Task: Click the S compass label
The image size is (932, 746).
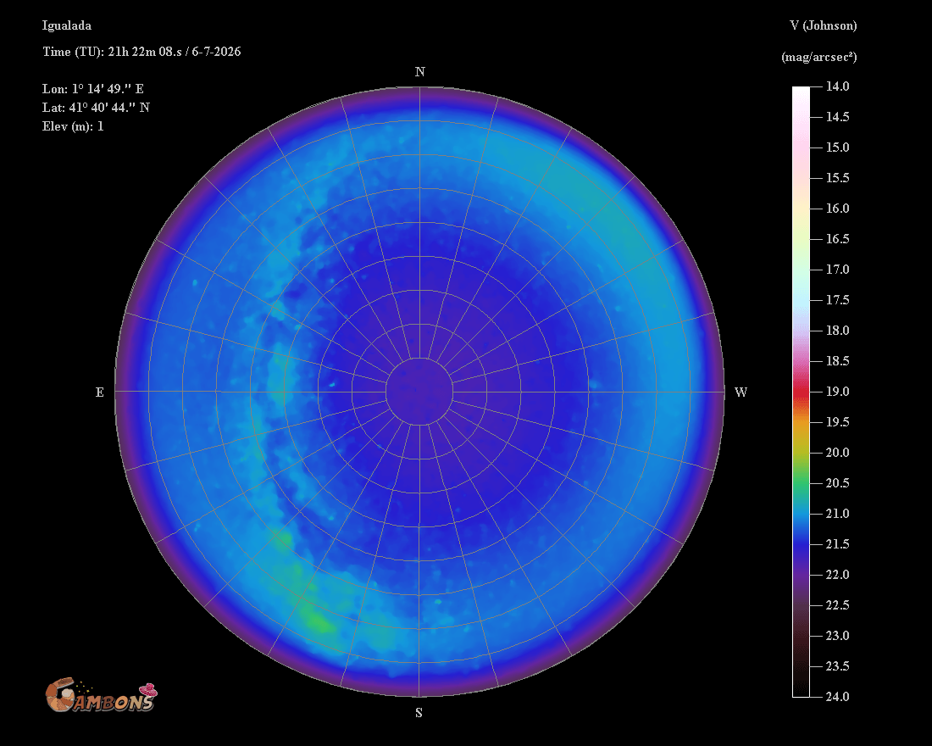Action: (419, 713)
